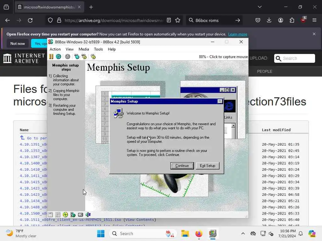
Task: Hard reset the emulated machine in 86Box
Action: (58, 56)
